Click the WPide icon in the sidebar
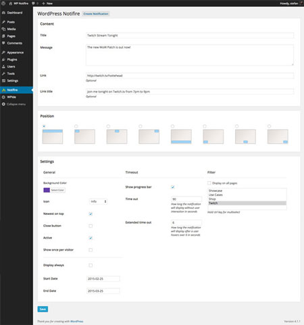304x325 pixels. (x=3, y=97)
